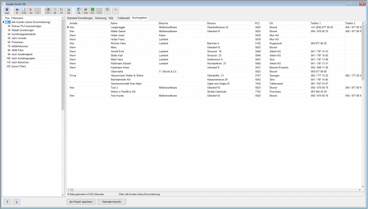Click the F8 print icon
The image size is (368, 209).
click(69, 11)
